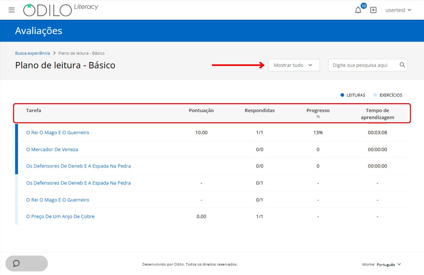Open the notifications bell
The width and height of the screenshot is (424, 275).
(358, 10)
